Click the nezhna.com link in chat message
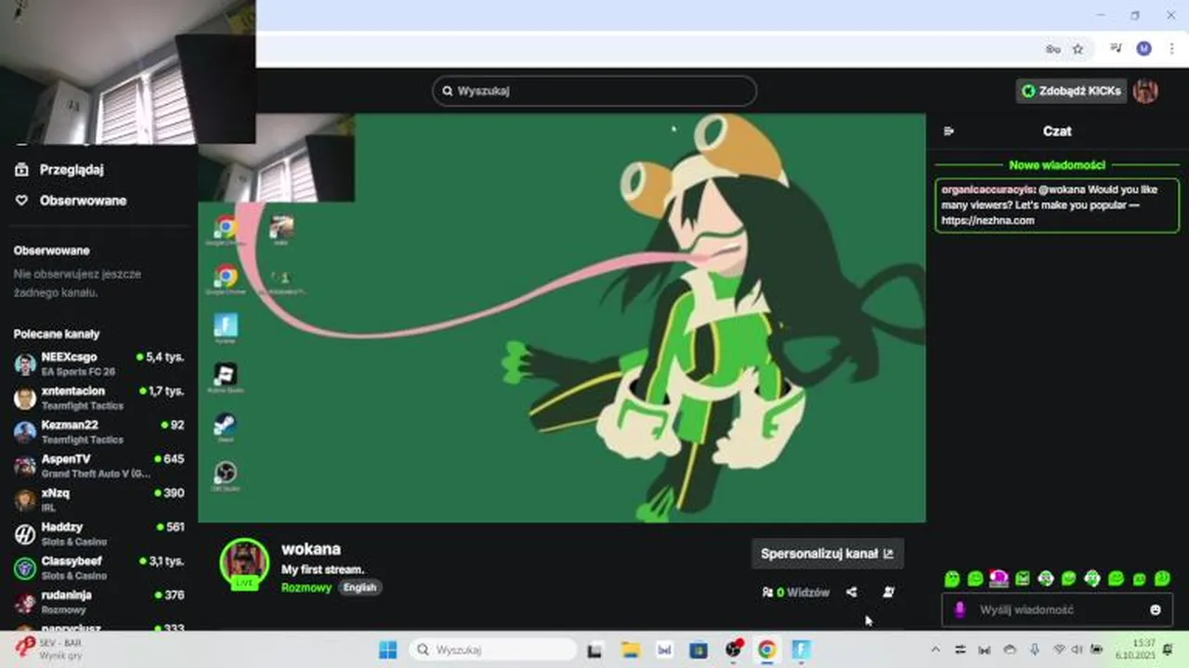This screenshot has height=668, width=1189. [987, 221]
